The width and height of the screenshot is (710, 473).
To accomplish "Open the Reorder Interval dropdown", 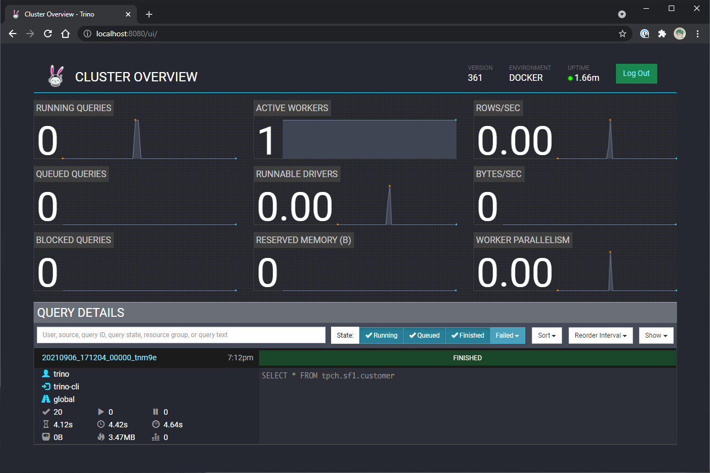I will (601, 335).
